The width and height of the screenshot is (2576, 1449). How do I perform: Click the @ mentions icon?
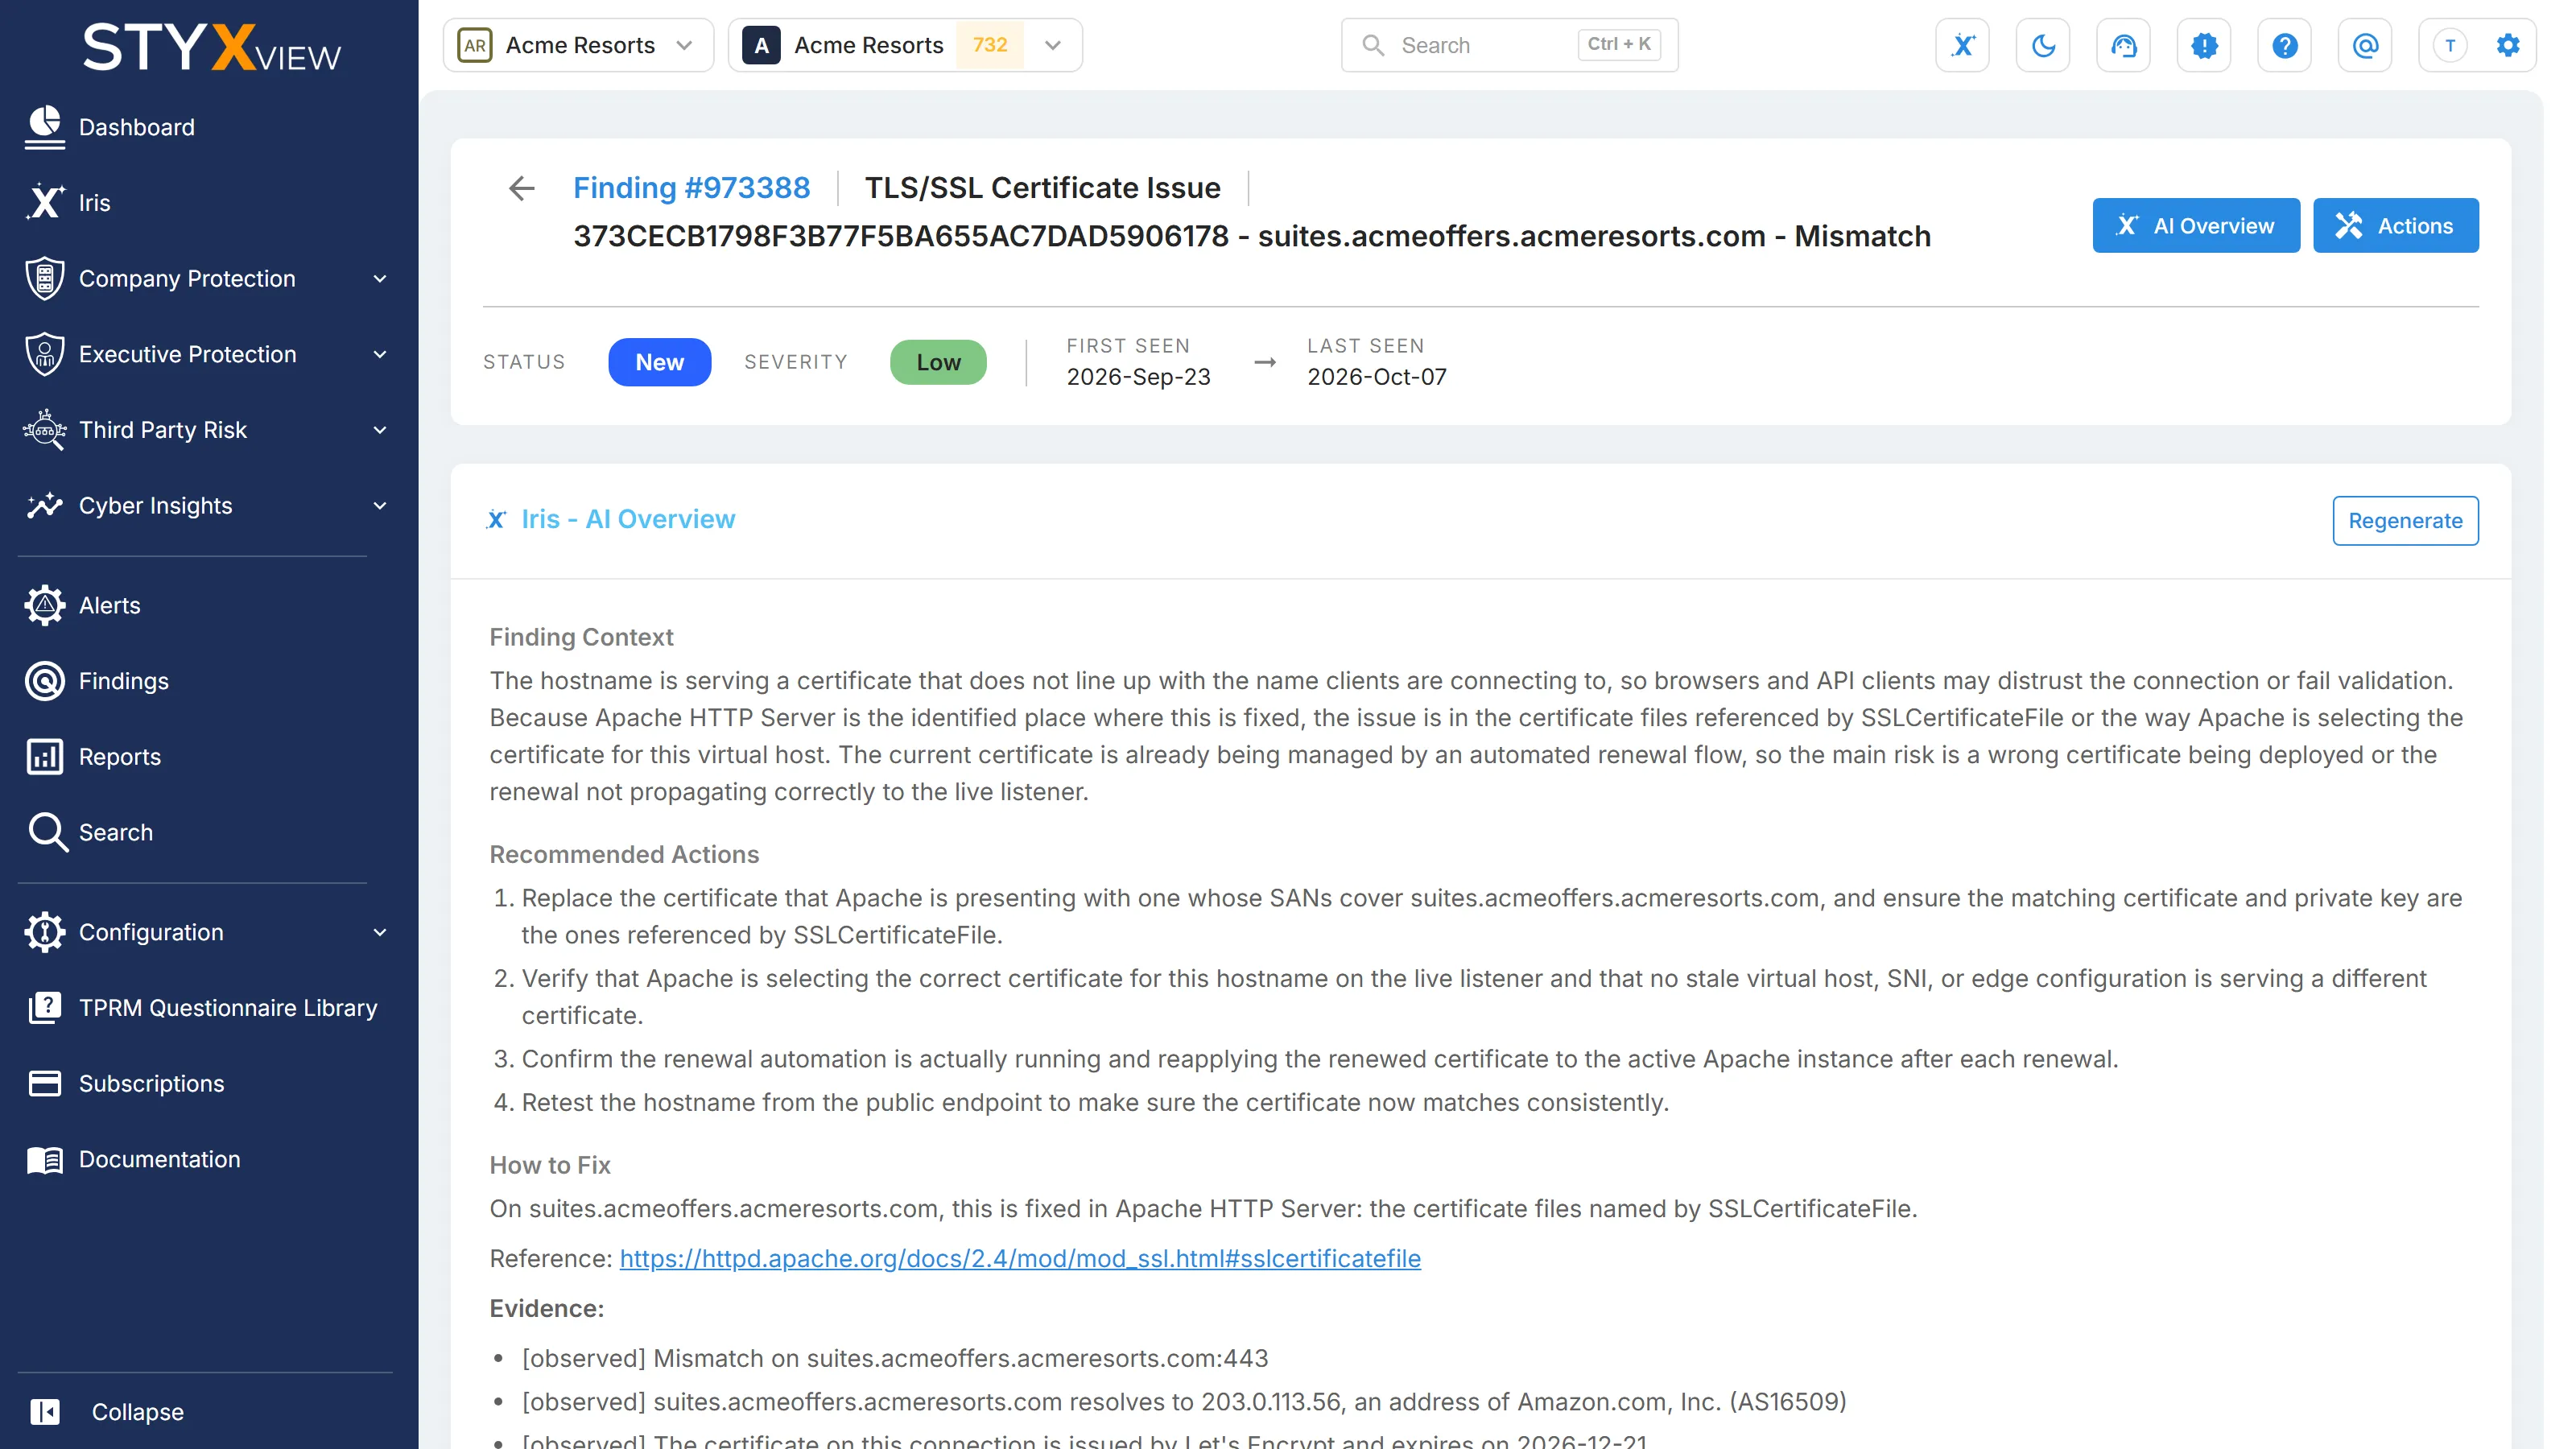coord(2365,45)
